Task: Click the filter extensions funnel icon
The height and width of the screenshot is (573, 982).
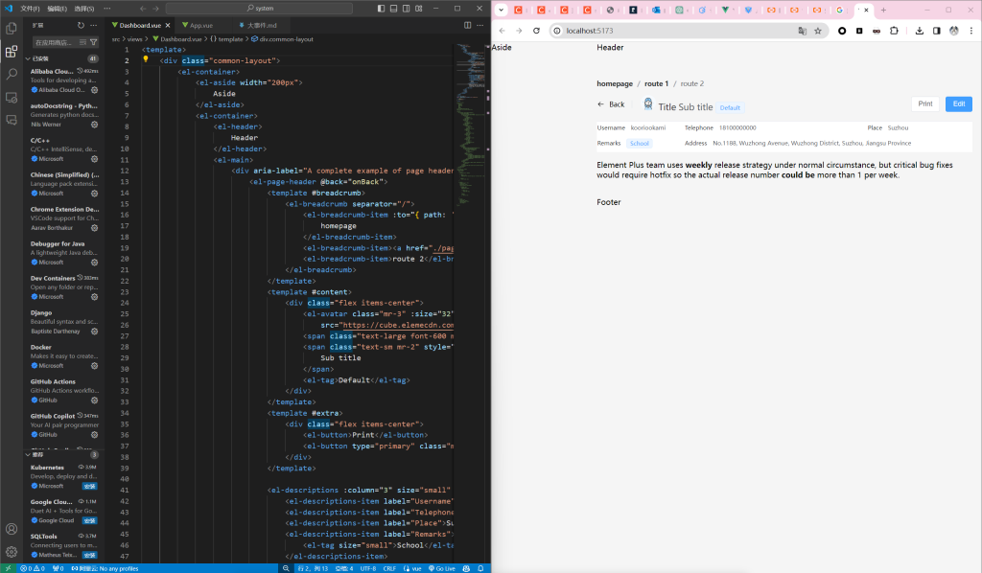Action: coord(94,42)
